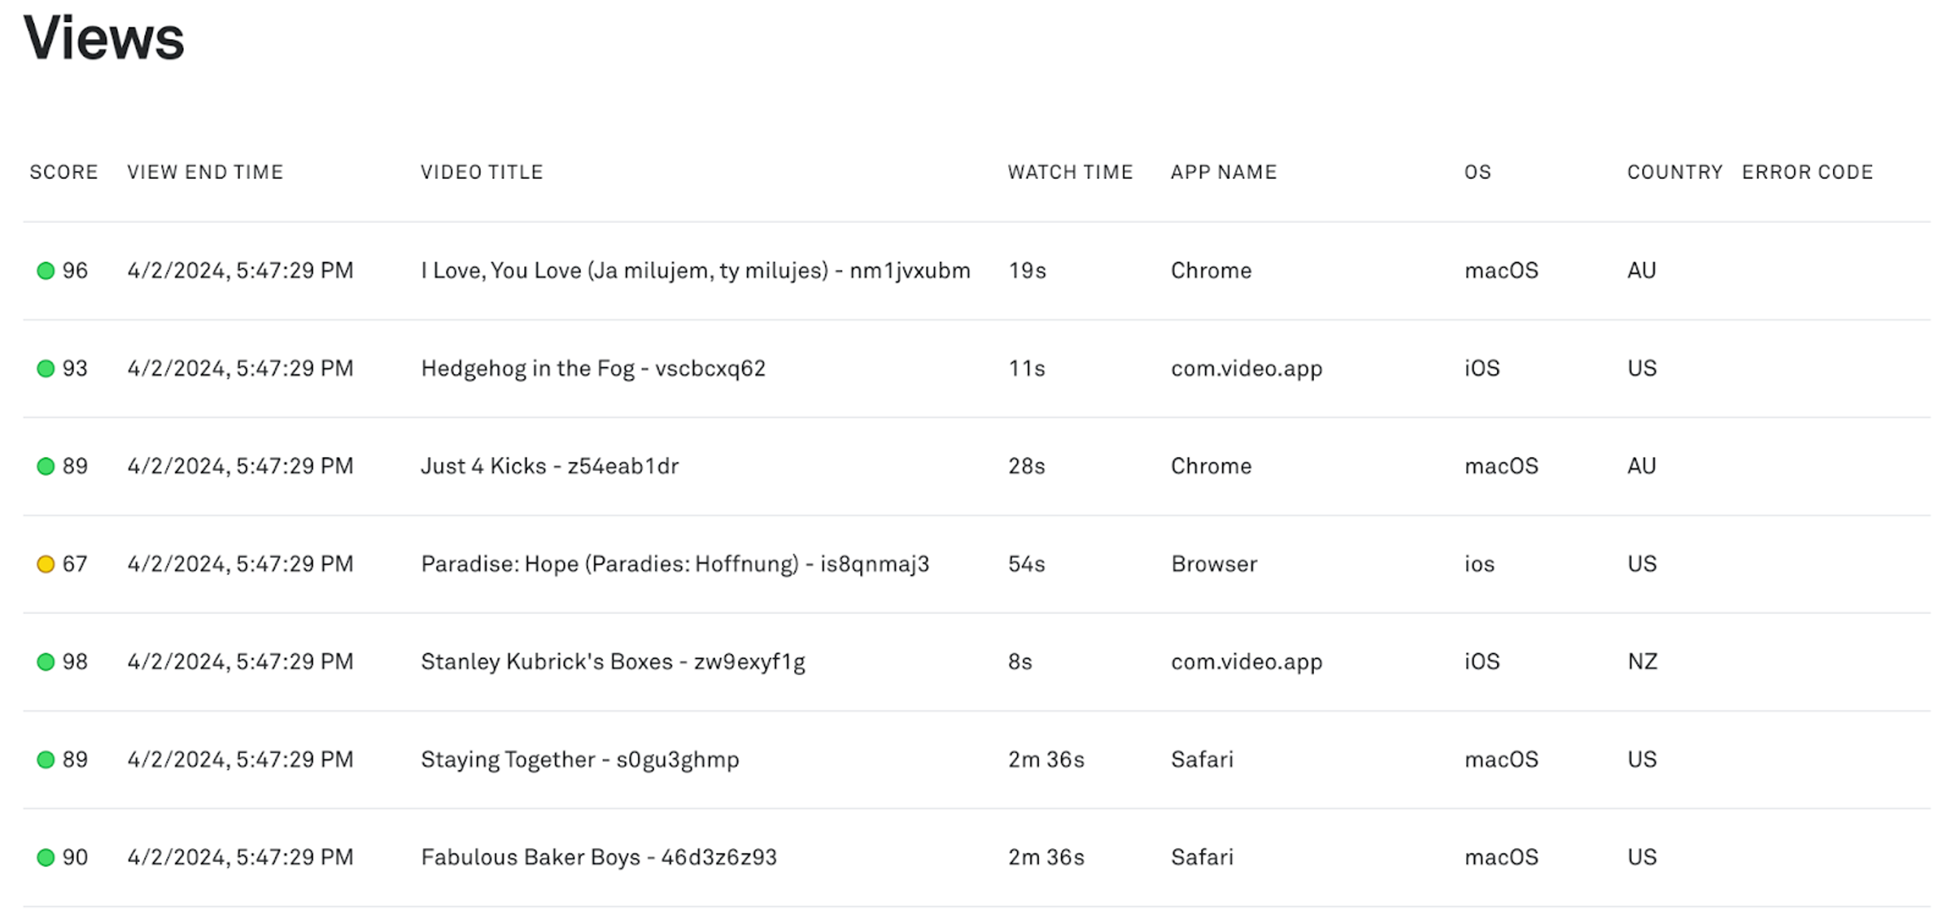Click the green dot in the Just 4 Kicks row
Screen dimensions: 1955x914
click(45, 466)
